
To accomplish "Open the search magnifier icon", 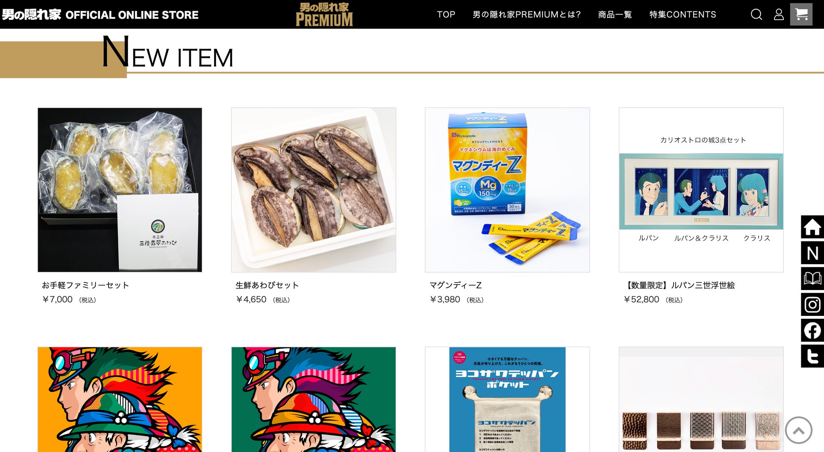I will (756, 14).
